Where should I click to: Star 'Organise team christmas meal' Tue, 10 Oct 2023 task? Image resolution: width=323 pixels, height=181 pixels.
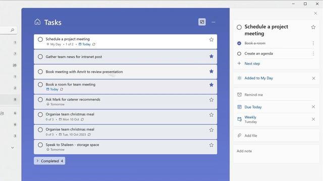coord(211,130)
